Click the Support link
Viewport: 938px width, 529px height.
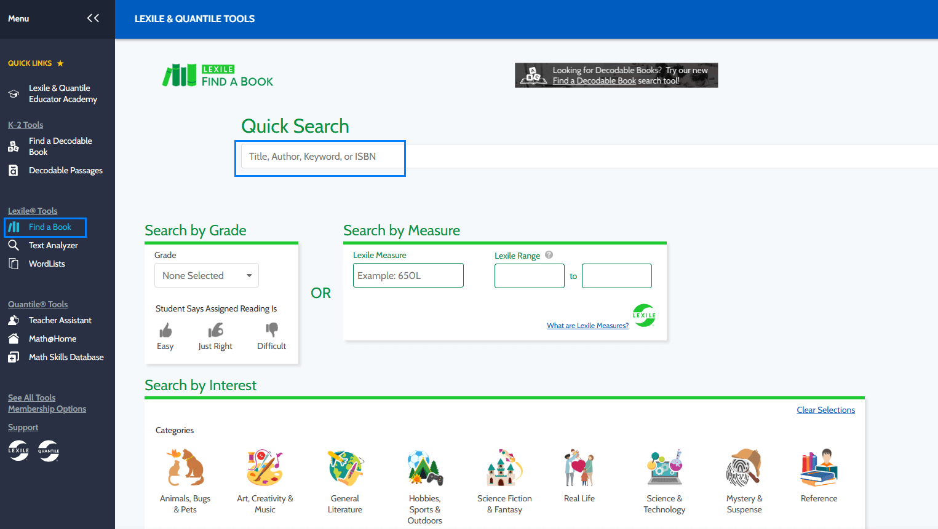[x=23, y=427]
